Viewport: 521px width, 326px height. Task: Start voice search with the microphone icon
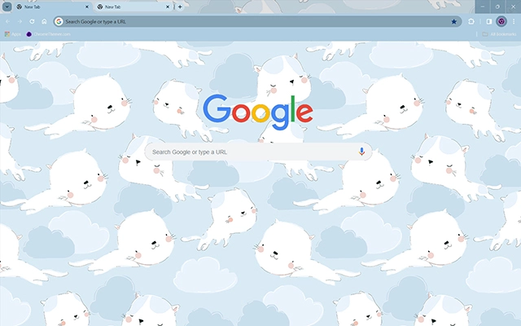[361, 152]
